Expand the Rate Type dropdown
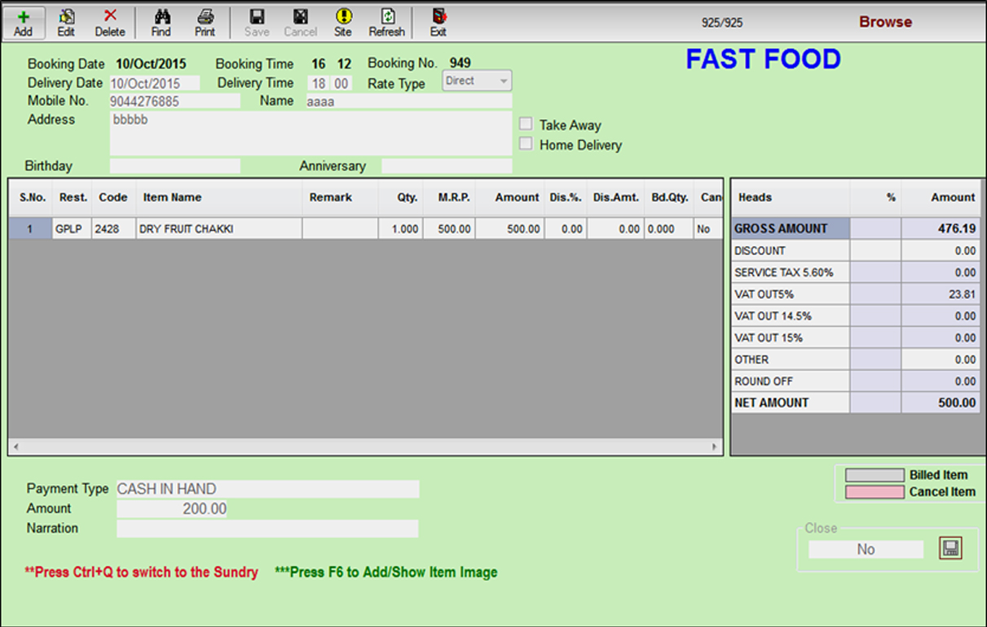The image size is (987, 627). pos(503,82)
